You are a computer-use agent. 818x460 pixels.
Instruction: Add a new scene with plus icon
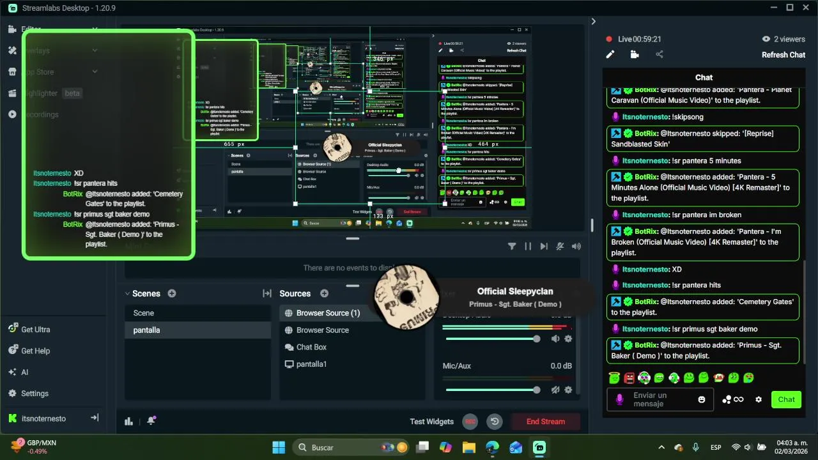click(172, 293)
